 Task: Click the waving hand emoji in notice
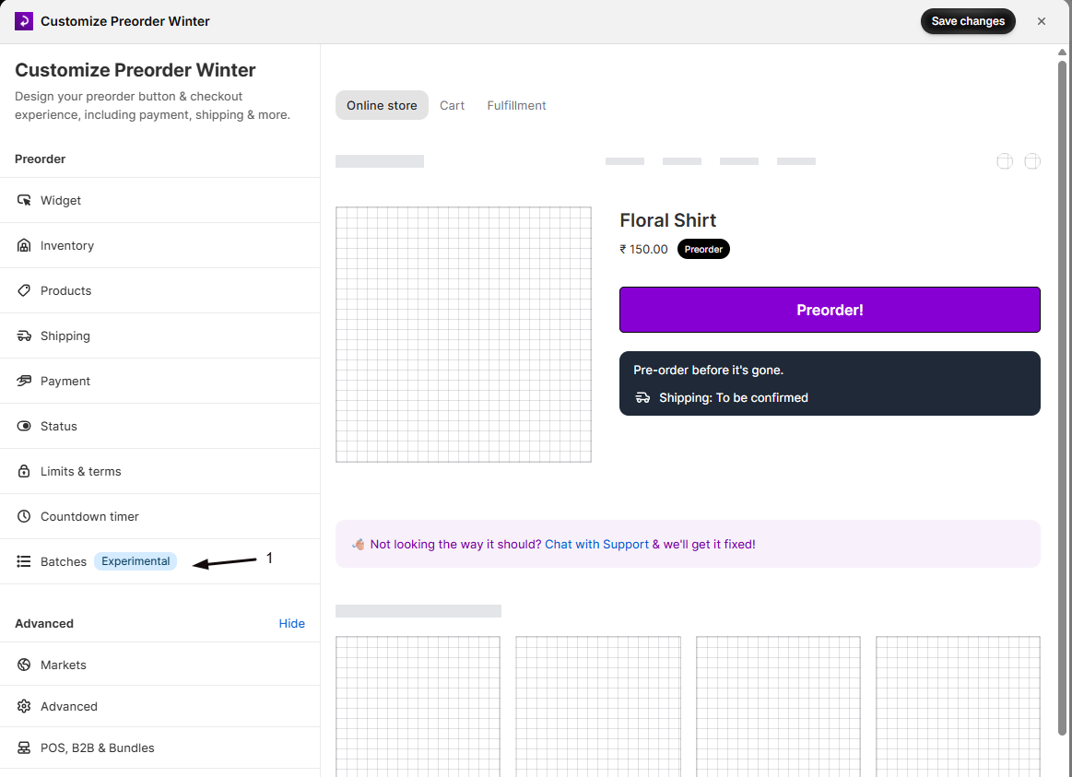tap(359, 544)
